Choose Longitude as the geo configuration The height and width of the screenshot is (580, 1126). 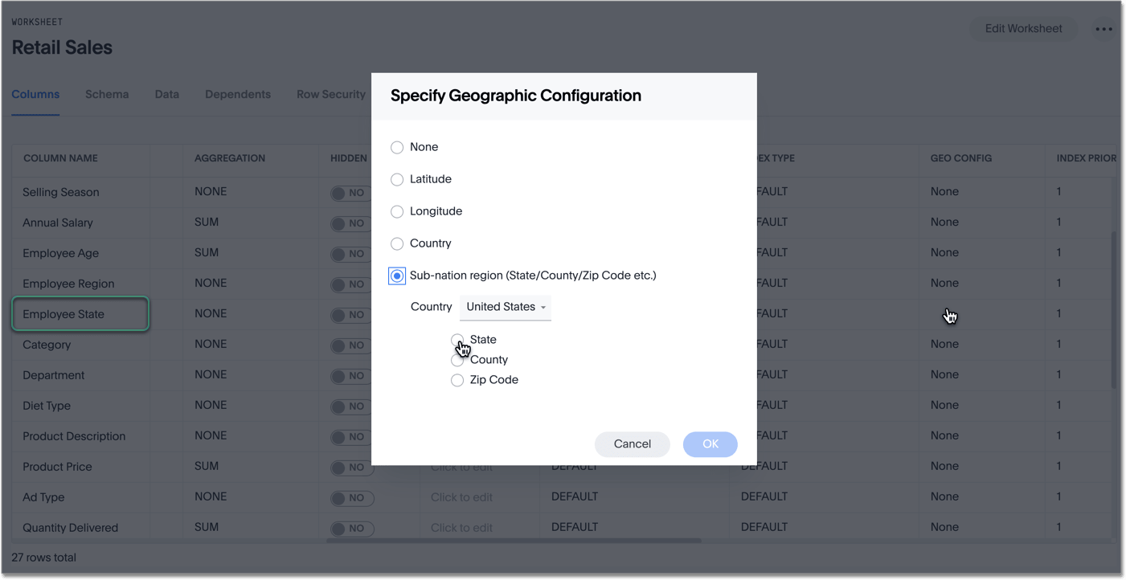click(397, 211)
